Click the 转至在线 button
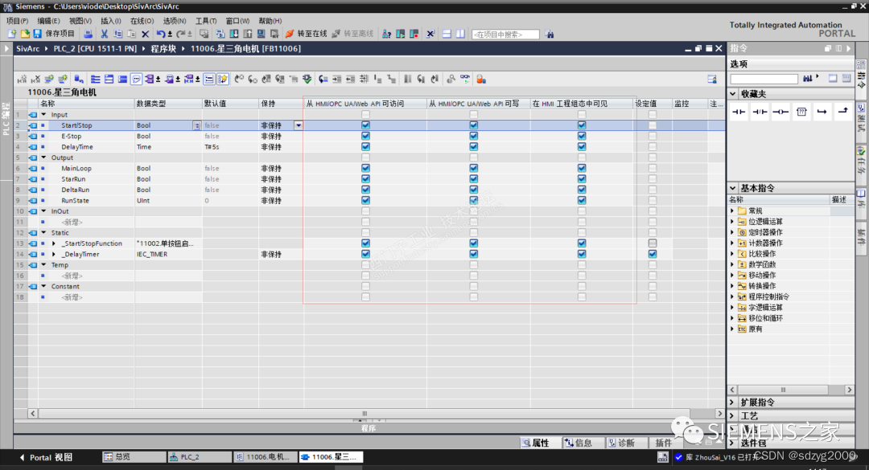 click(x=307, y=34)
